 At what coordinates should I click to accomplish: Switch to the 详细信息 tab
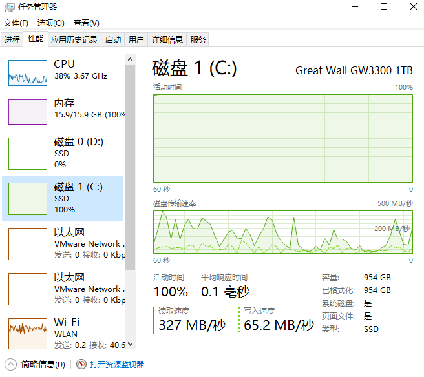point(167,40)
